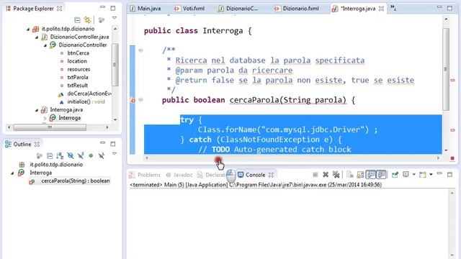Toggle Hide Fields in Outline

pyautogui.click(x=71, y=155)
